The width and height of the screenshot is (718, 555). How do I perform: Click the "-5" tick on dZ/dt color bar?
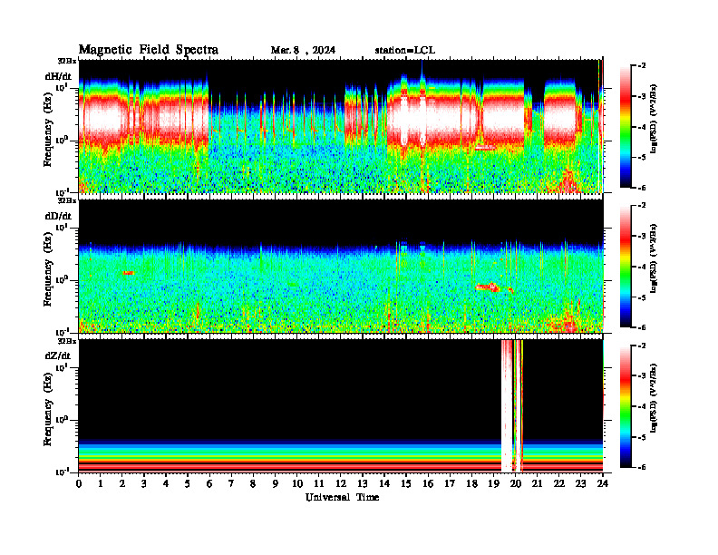(x=642, y=437)
